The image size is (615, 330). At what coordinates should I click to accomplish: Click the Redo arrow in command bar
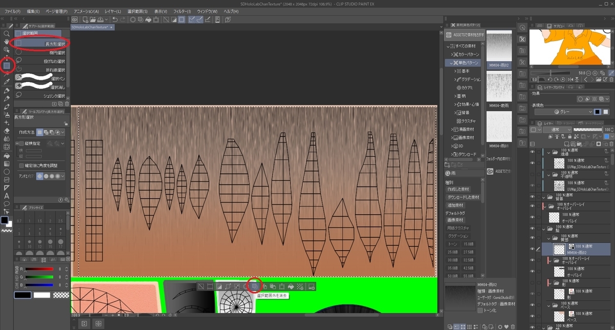[x=124, y=19]
